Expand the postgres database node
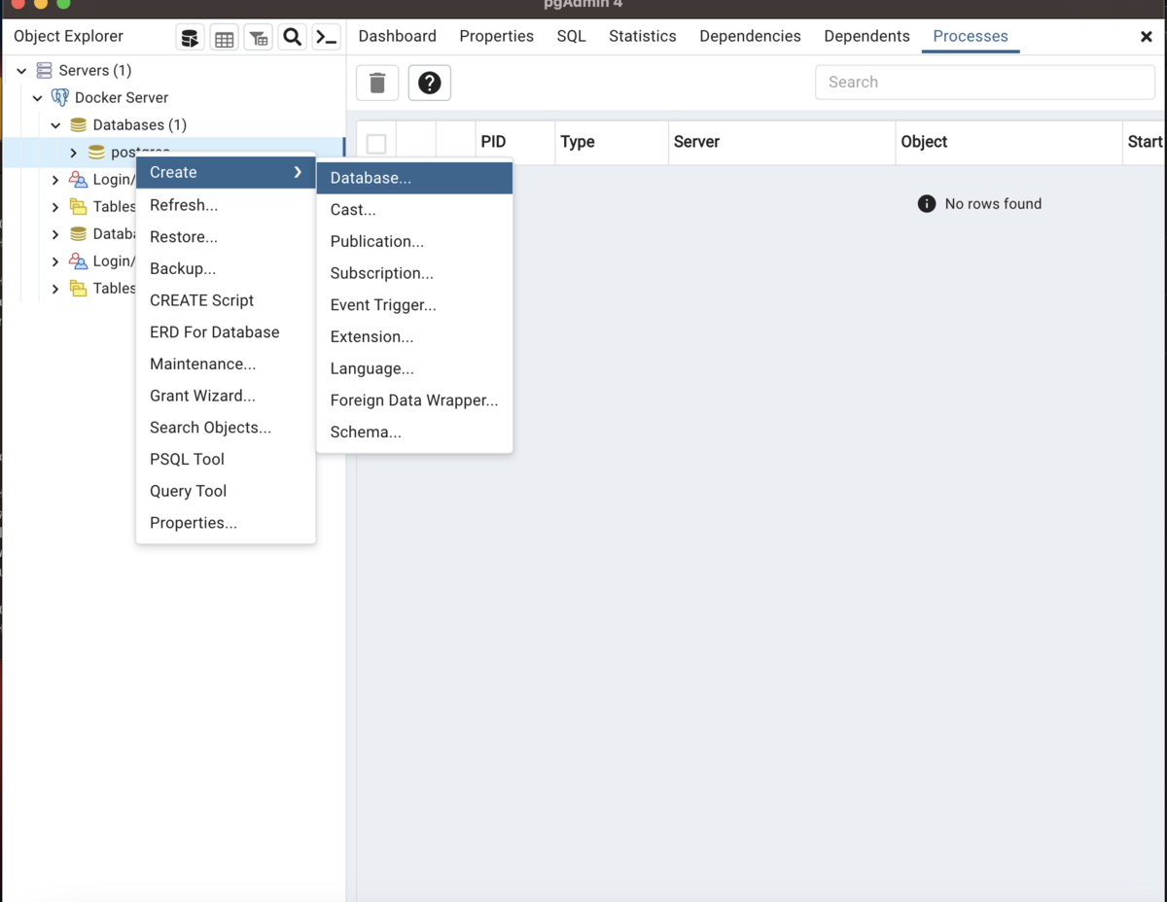1167x902 pixels. (x=73, y=152)
